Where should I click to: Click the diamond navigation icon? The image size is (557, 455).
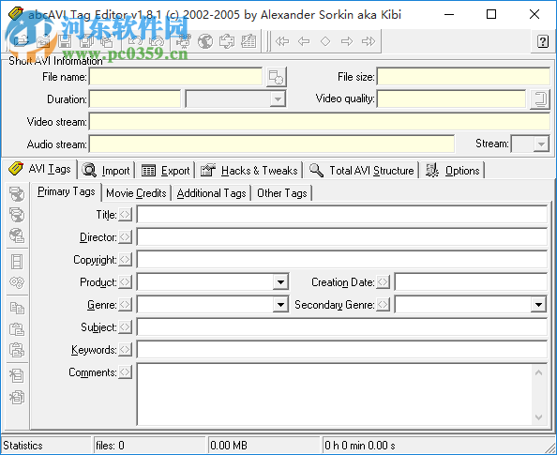point(325,41)
